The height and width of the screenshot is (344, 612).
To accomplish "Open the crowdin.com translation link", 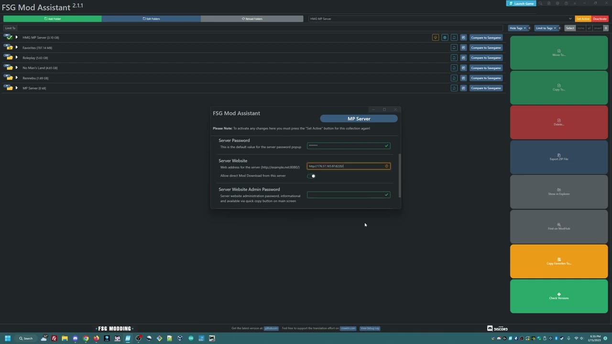I will pyautogui.click(x=348, y=328).
